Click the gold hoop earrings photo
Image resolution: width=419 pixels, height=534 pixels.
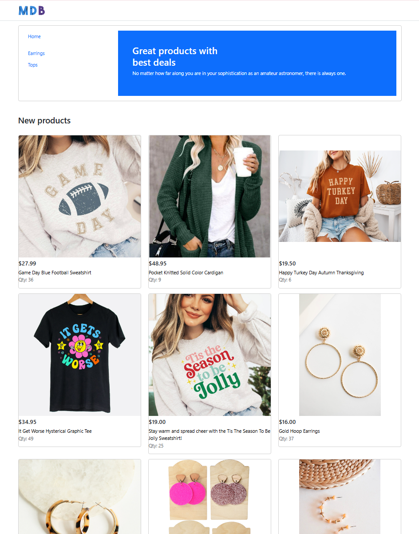click(x=339, y=355)
